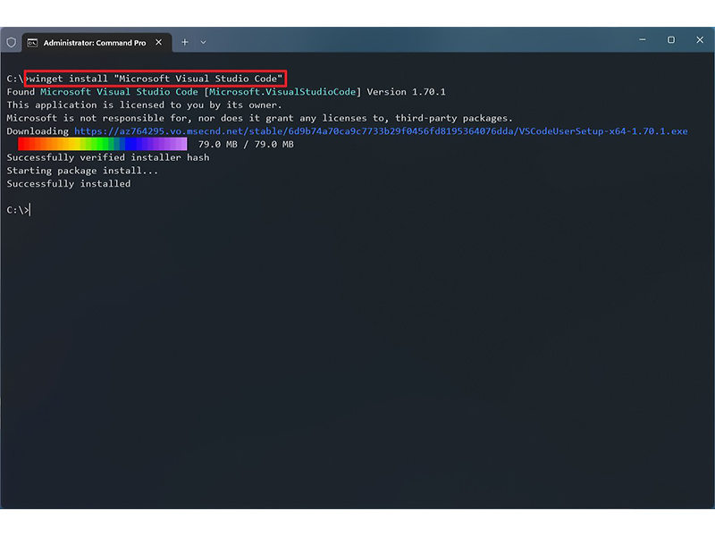The height and width of the screenshot is (536, 715).
Task: Click the rainbow download progress bar
Action: (x=103, y=144)
